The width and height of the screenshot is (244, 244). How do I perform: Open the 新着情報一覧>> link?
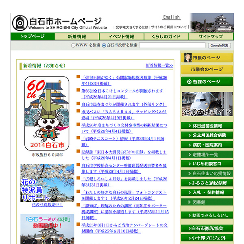[159, 65]
